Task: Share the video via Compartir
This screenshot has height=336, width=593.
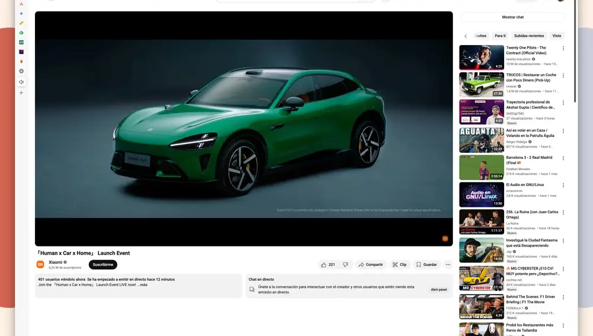Action: coord(371,264)
